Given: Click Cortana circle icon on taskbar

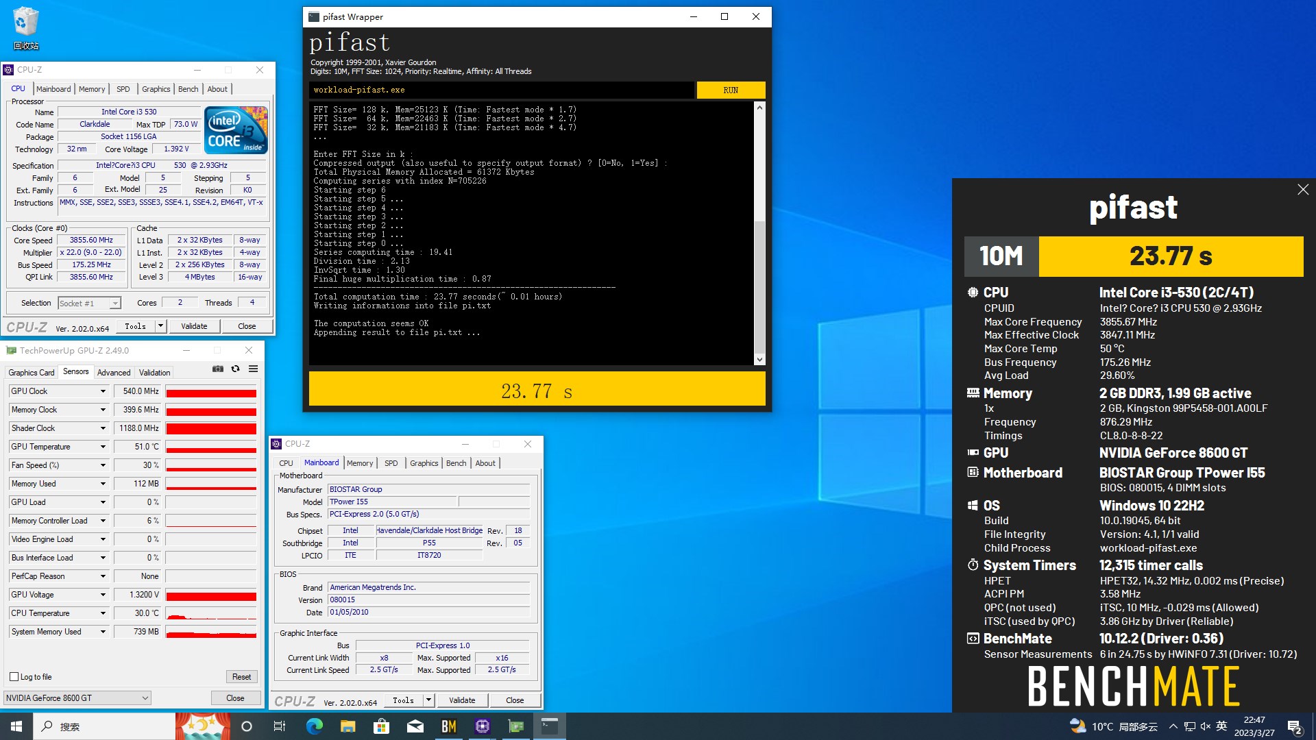Looking at the screenshot, I should point(247,726).
